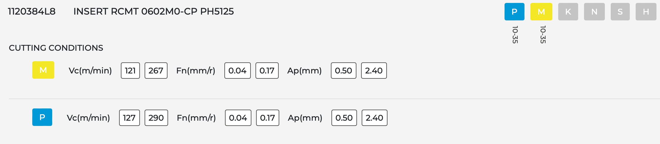The height and width of the screenshot is (144, 660).
Task: Click blue P icon in cutting conditions
Action: point(42,117)
